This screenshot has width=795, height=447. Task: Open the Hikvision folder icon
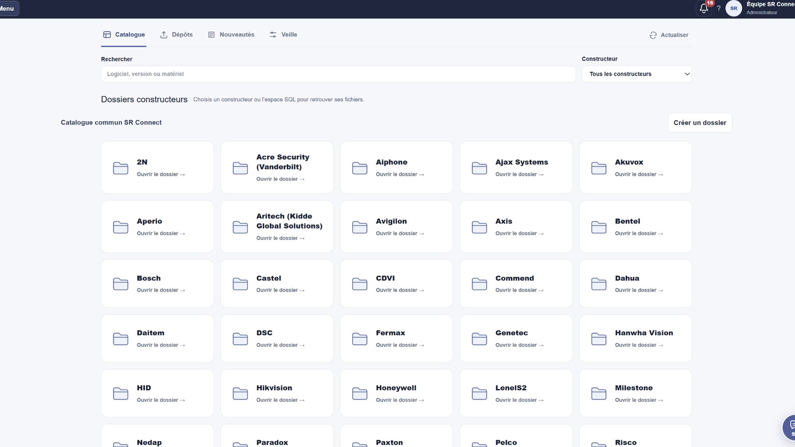pyautogui.click(x=240, y=394)
